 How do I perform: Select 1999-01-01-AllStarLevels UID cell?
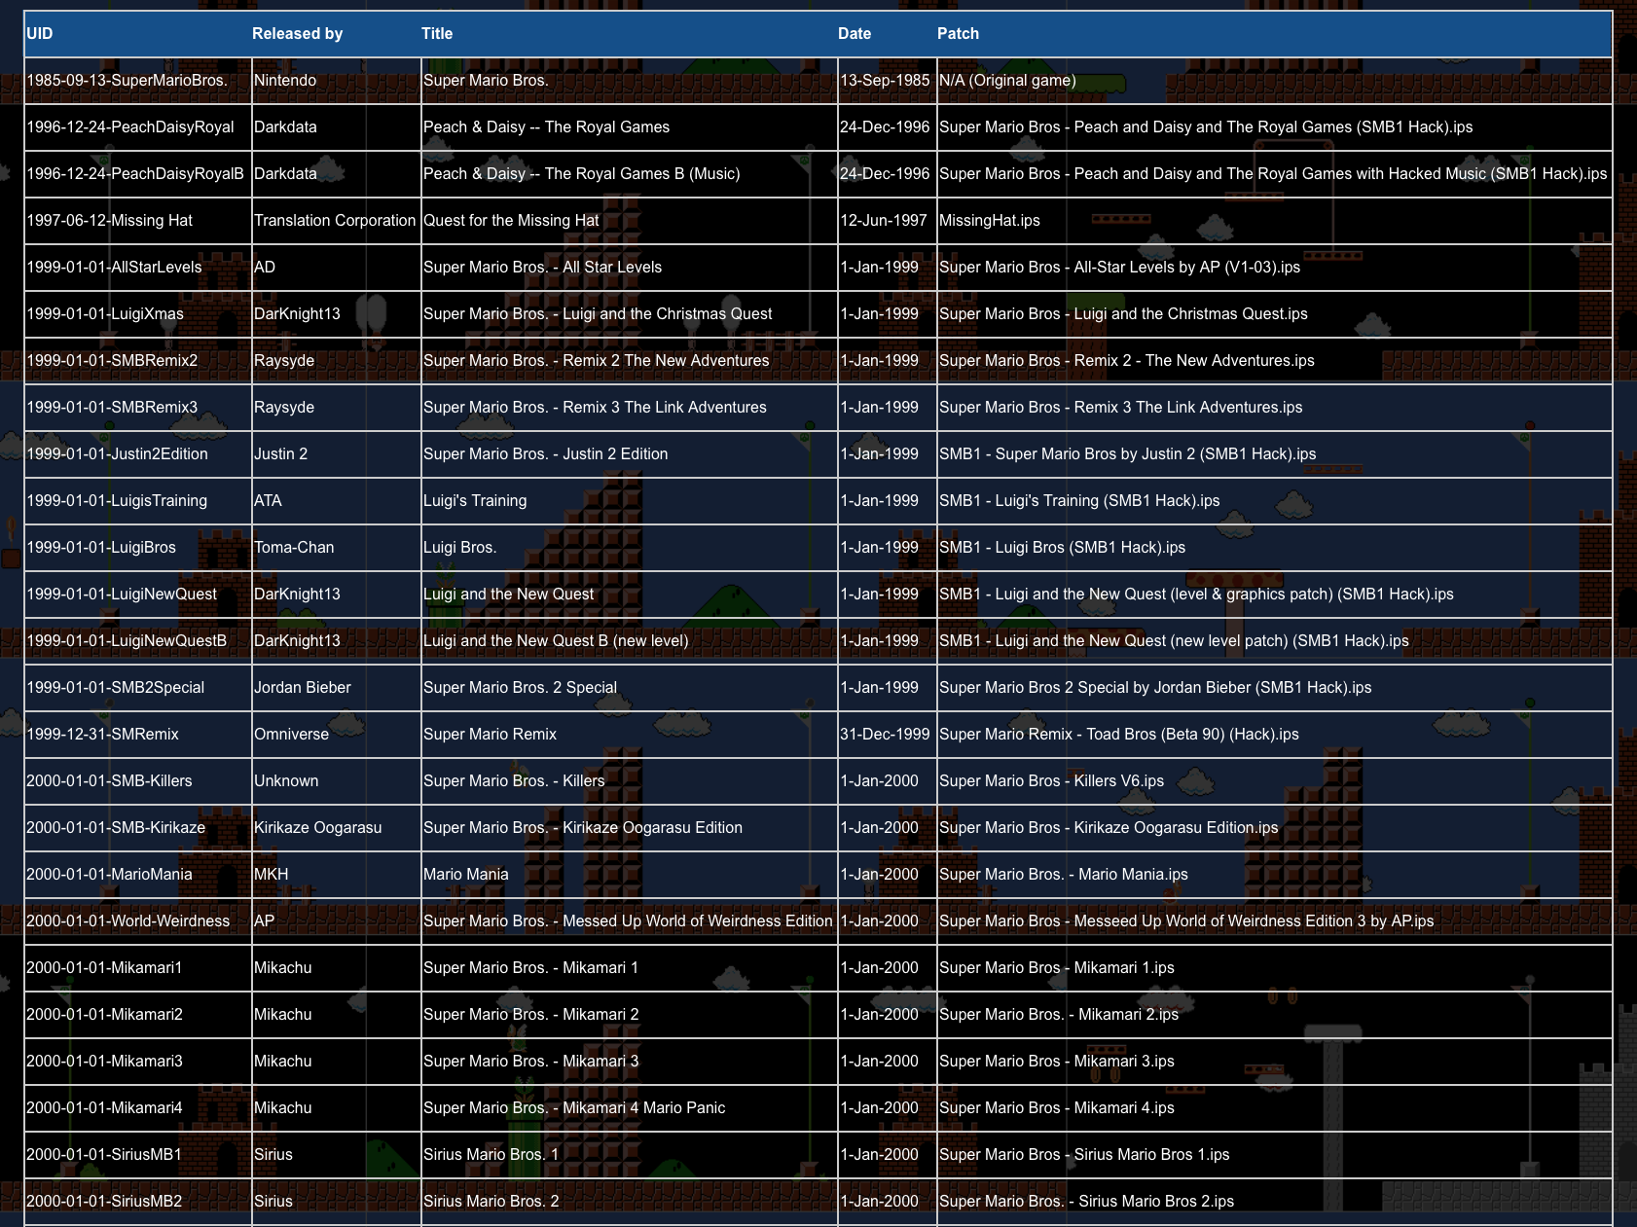click(137, 268)
